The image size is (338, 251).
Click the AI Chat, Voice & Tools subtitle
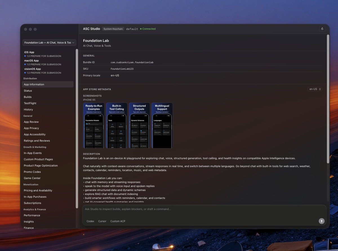[x=97, y=46]
